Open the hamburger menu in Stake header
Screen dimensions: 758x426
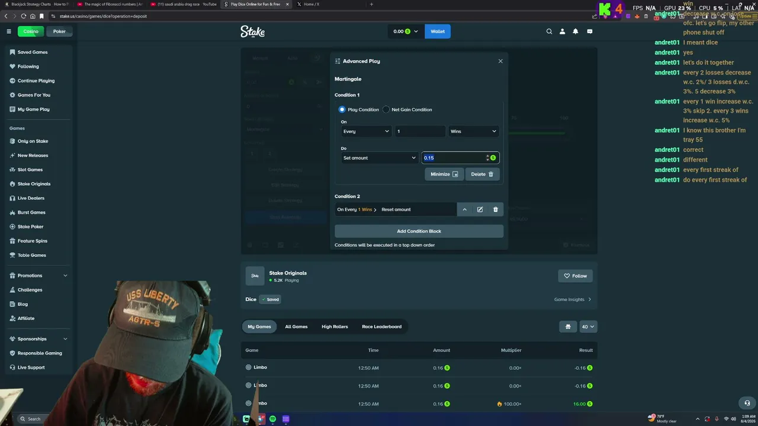[9, 31]
